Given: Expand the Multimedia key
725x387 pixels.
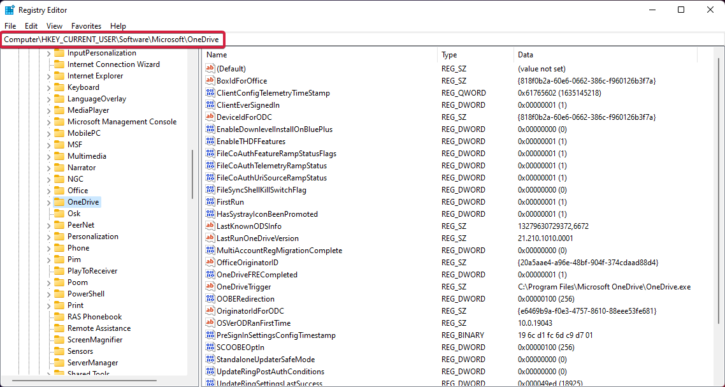Looking at the screenshot, I should click(48, 156).
